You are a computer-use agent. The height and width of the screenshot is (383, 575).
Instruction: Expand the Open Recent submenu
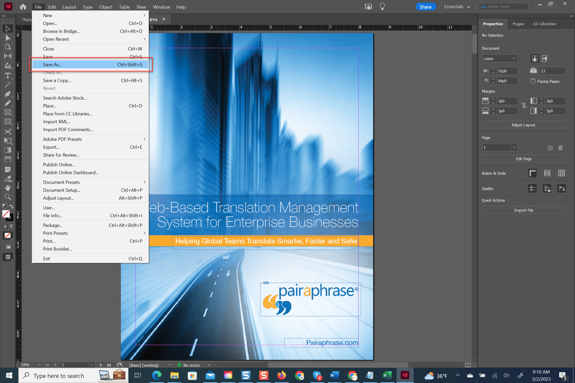(x=91, y=39)
